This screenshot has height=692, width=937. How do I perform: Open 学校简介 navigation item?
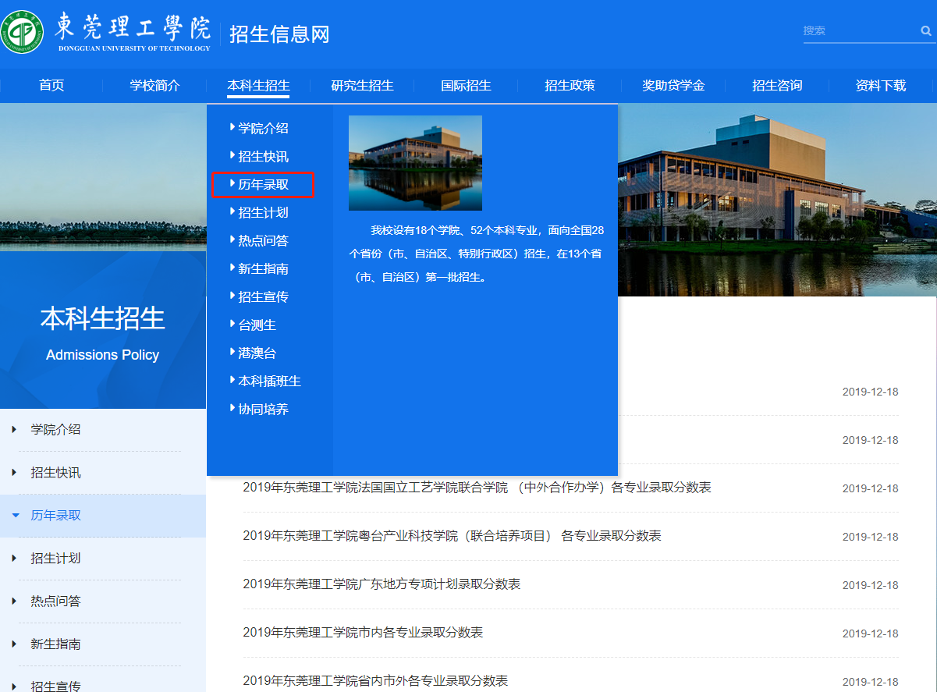pyautogui.click(x=154, y=86)
